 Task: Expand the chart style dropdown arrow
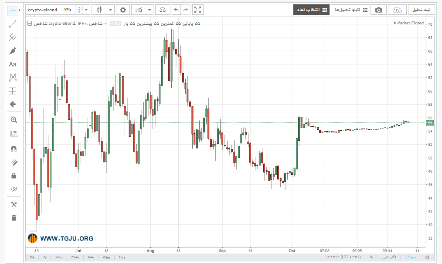(x=111, y=10)
